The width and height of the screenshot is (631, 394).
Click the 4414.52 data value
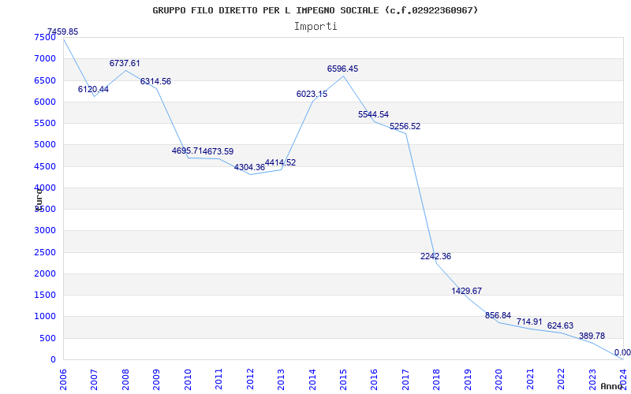point(281,162)
